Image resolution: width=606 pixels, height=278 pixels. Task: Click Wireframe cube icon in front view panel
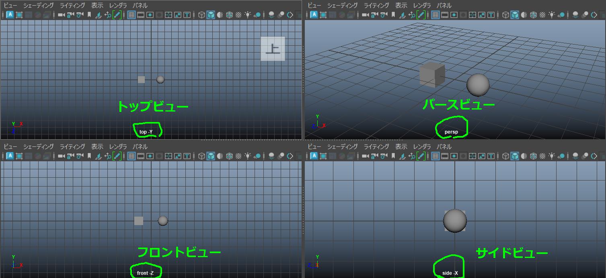click(201, 156)
